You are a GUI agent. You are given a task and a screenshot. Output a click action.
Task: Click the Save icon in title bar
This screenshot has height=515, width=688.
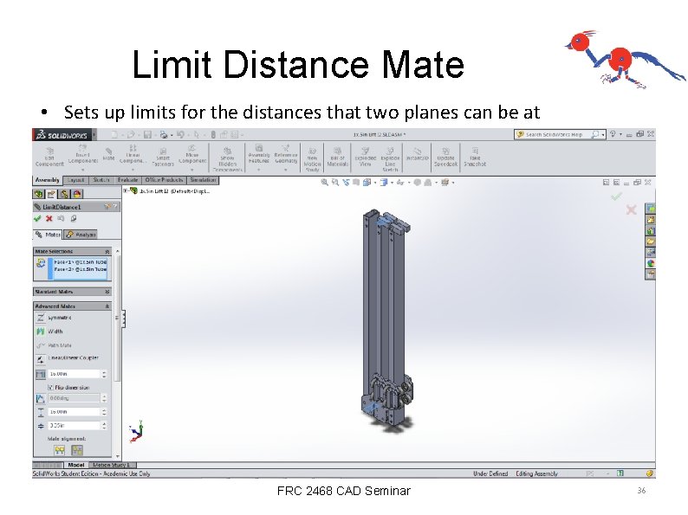click(x=147, y=134)
